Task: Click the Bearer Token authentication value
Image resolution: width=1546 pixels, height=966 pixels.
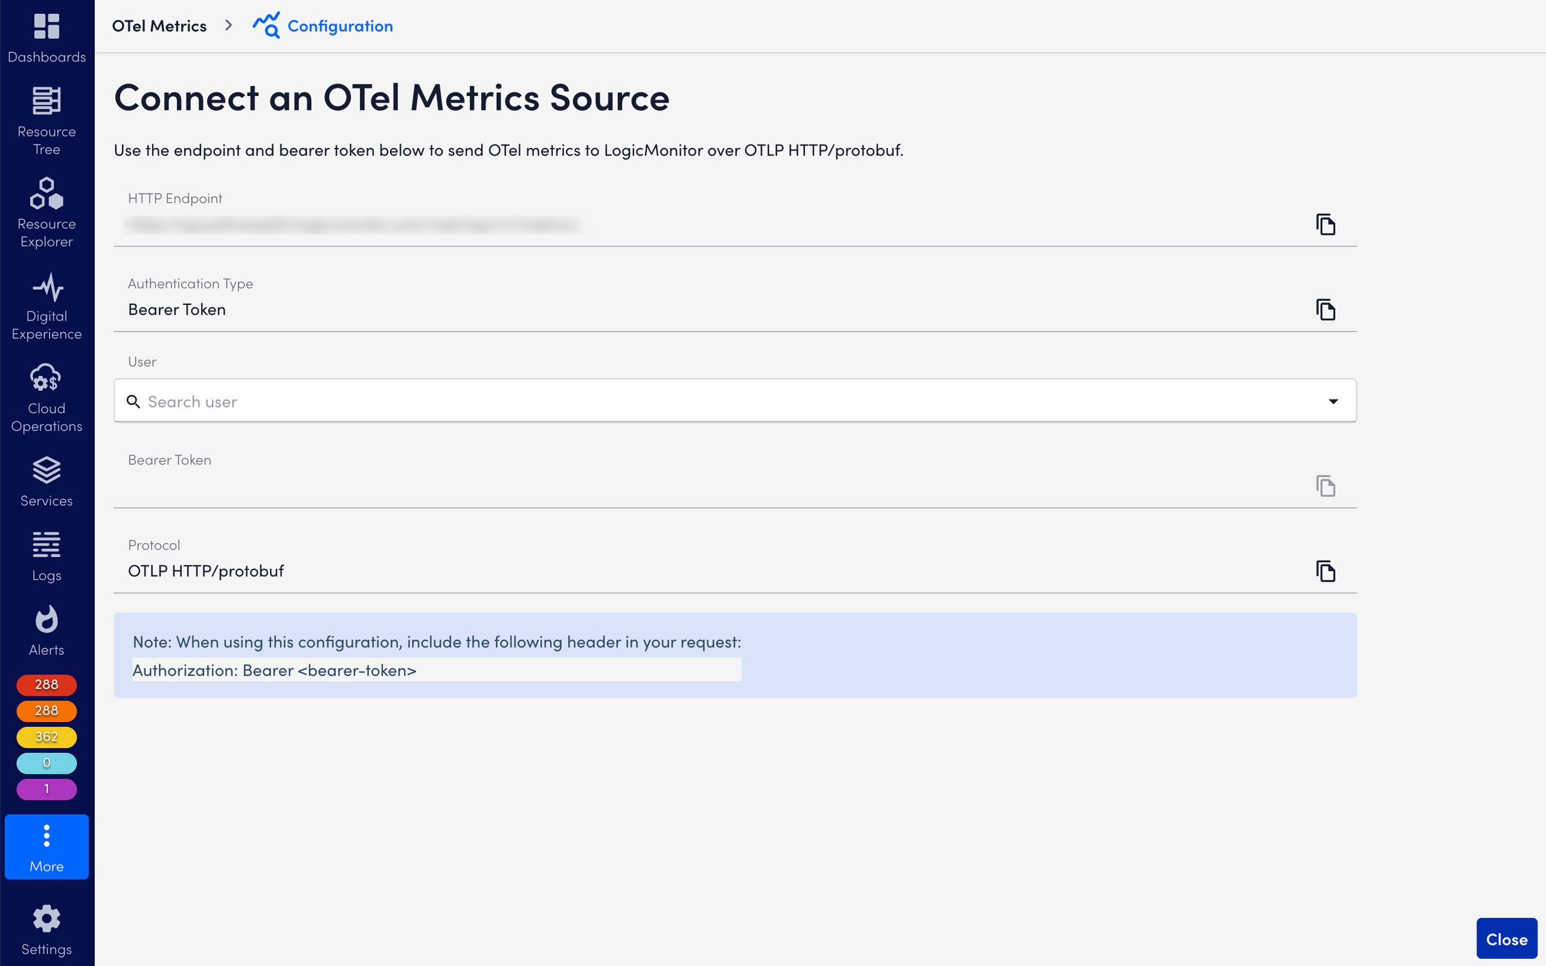Action: point(177,310)
